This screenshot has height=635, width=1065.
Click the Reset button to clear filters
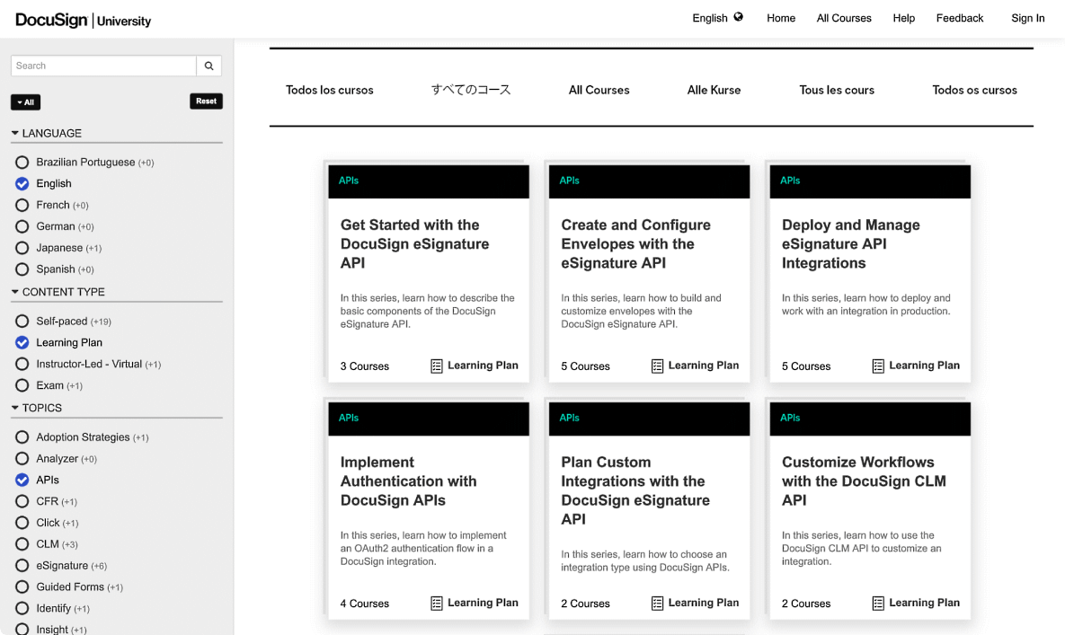(206, 101)
